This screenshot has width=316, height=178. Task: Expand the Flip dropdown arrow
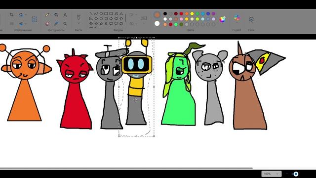pyautogui.click(x=26, y=24)
